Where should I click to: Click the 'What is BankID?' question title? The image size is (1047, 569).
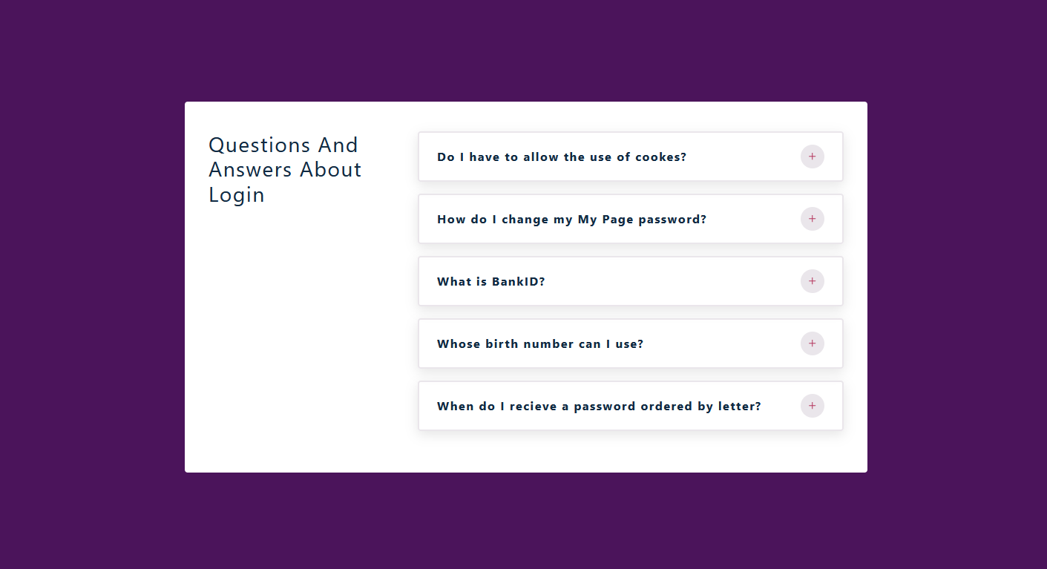click(x=490, y=282)
